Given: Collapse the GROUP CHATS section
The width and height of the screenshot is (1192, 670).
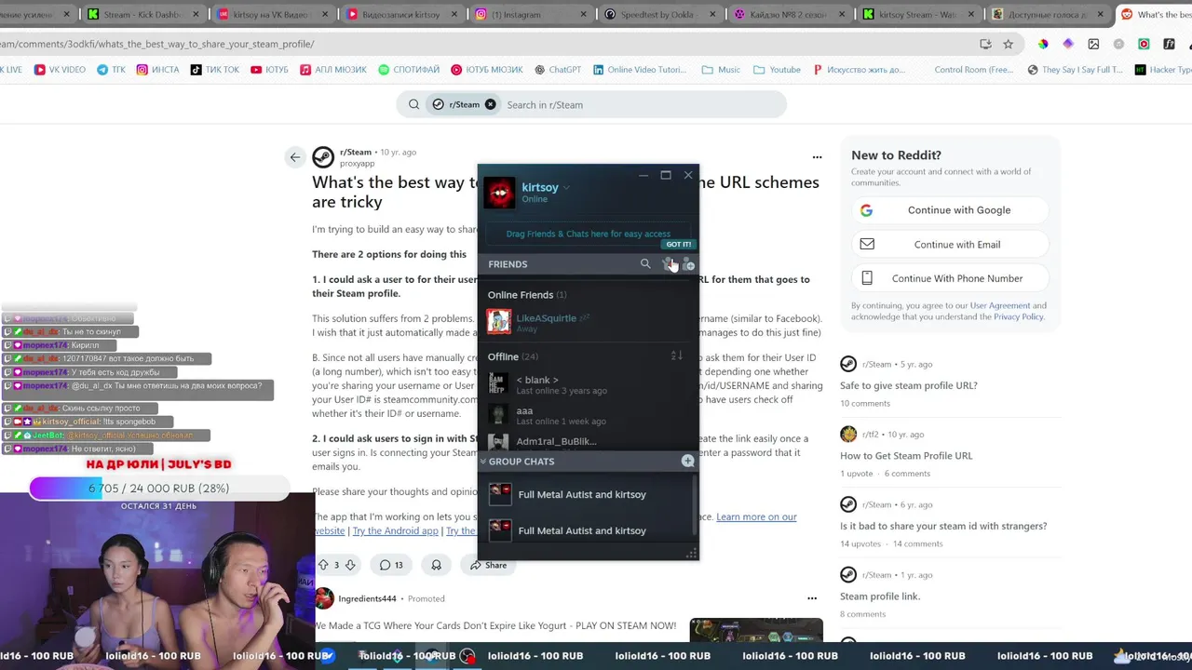Looking at the screenshot, I should coord(483,462).
